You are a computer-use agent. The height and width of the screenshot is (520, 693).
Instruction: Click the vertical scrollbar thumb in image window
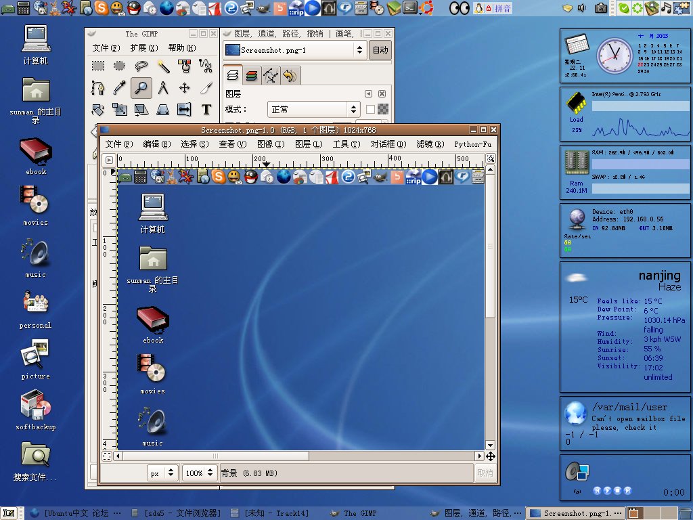pyautogui.click(x=490, y=246)
